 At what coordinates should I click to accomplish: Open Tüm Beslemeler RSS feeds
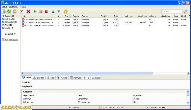click(11, 40)
